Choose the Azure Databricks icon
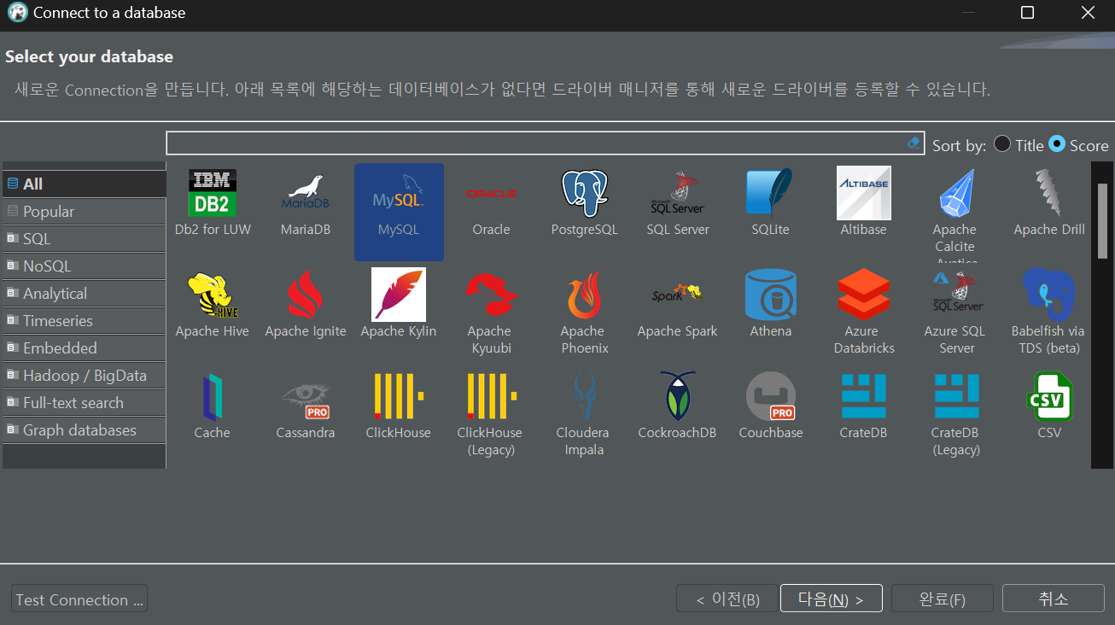The image size is (1115, 625). pos(864,295)
